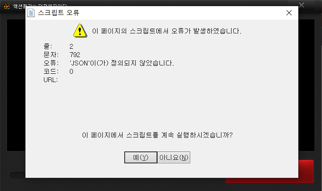Click the continue running scripts question text
The width and height of the screenshot is (322, 191).
pos(157,135)
